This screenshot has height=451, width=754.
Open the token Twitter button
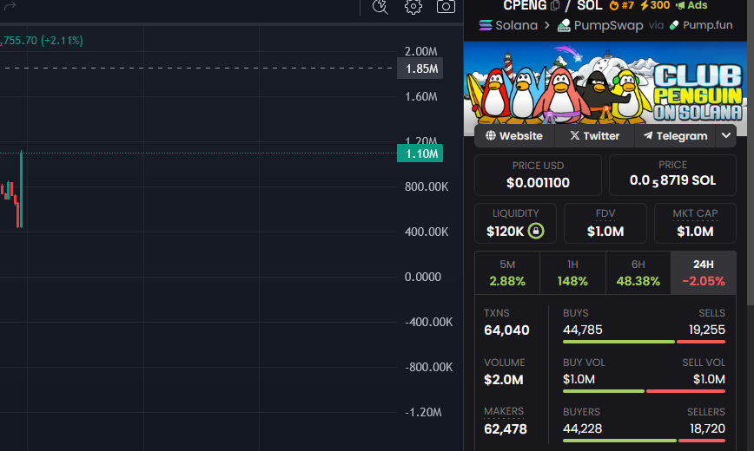click(x=595, y=136)
